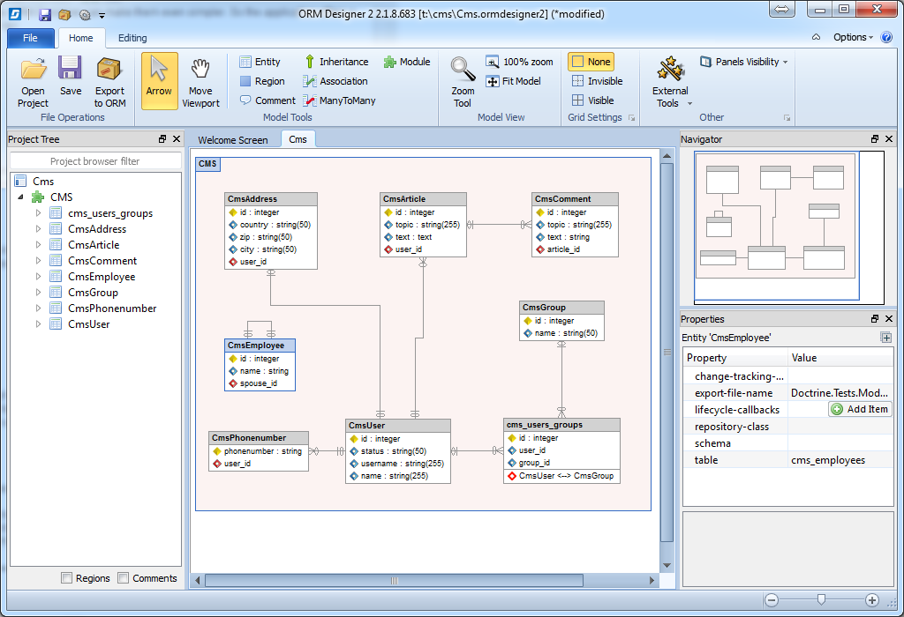Open Project from the ribbon

coord(33,82)
